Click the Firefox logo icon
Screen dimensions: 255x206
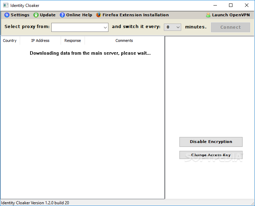click(98, 15)
